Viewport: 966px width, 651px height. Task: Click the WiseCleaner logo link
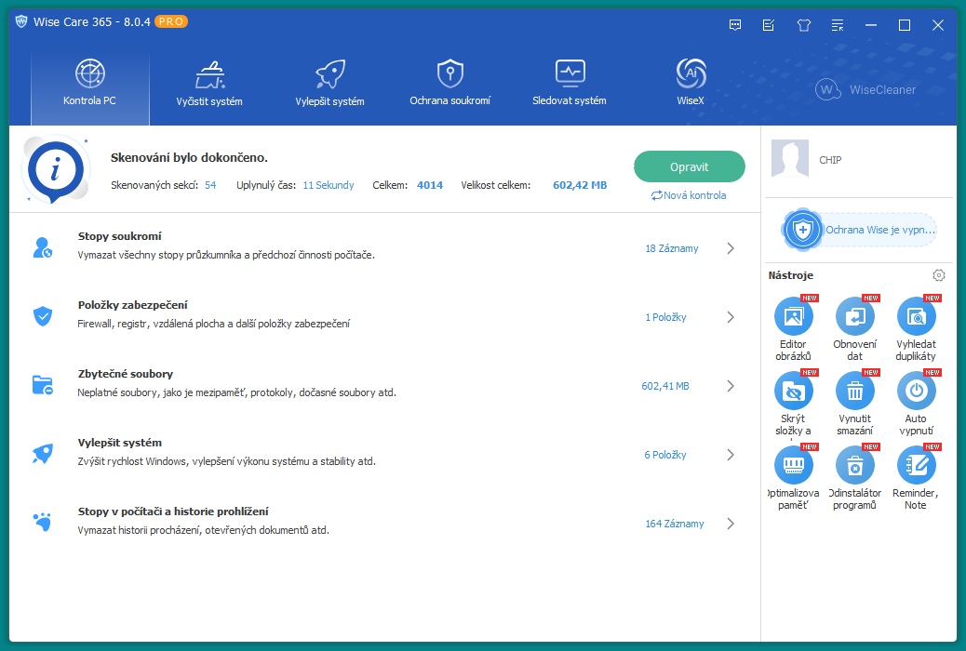865,90
